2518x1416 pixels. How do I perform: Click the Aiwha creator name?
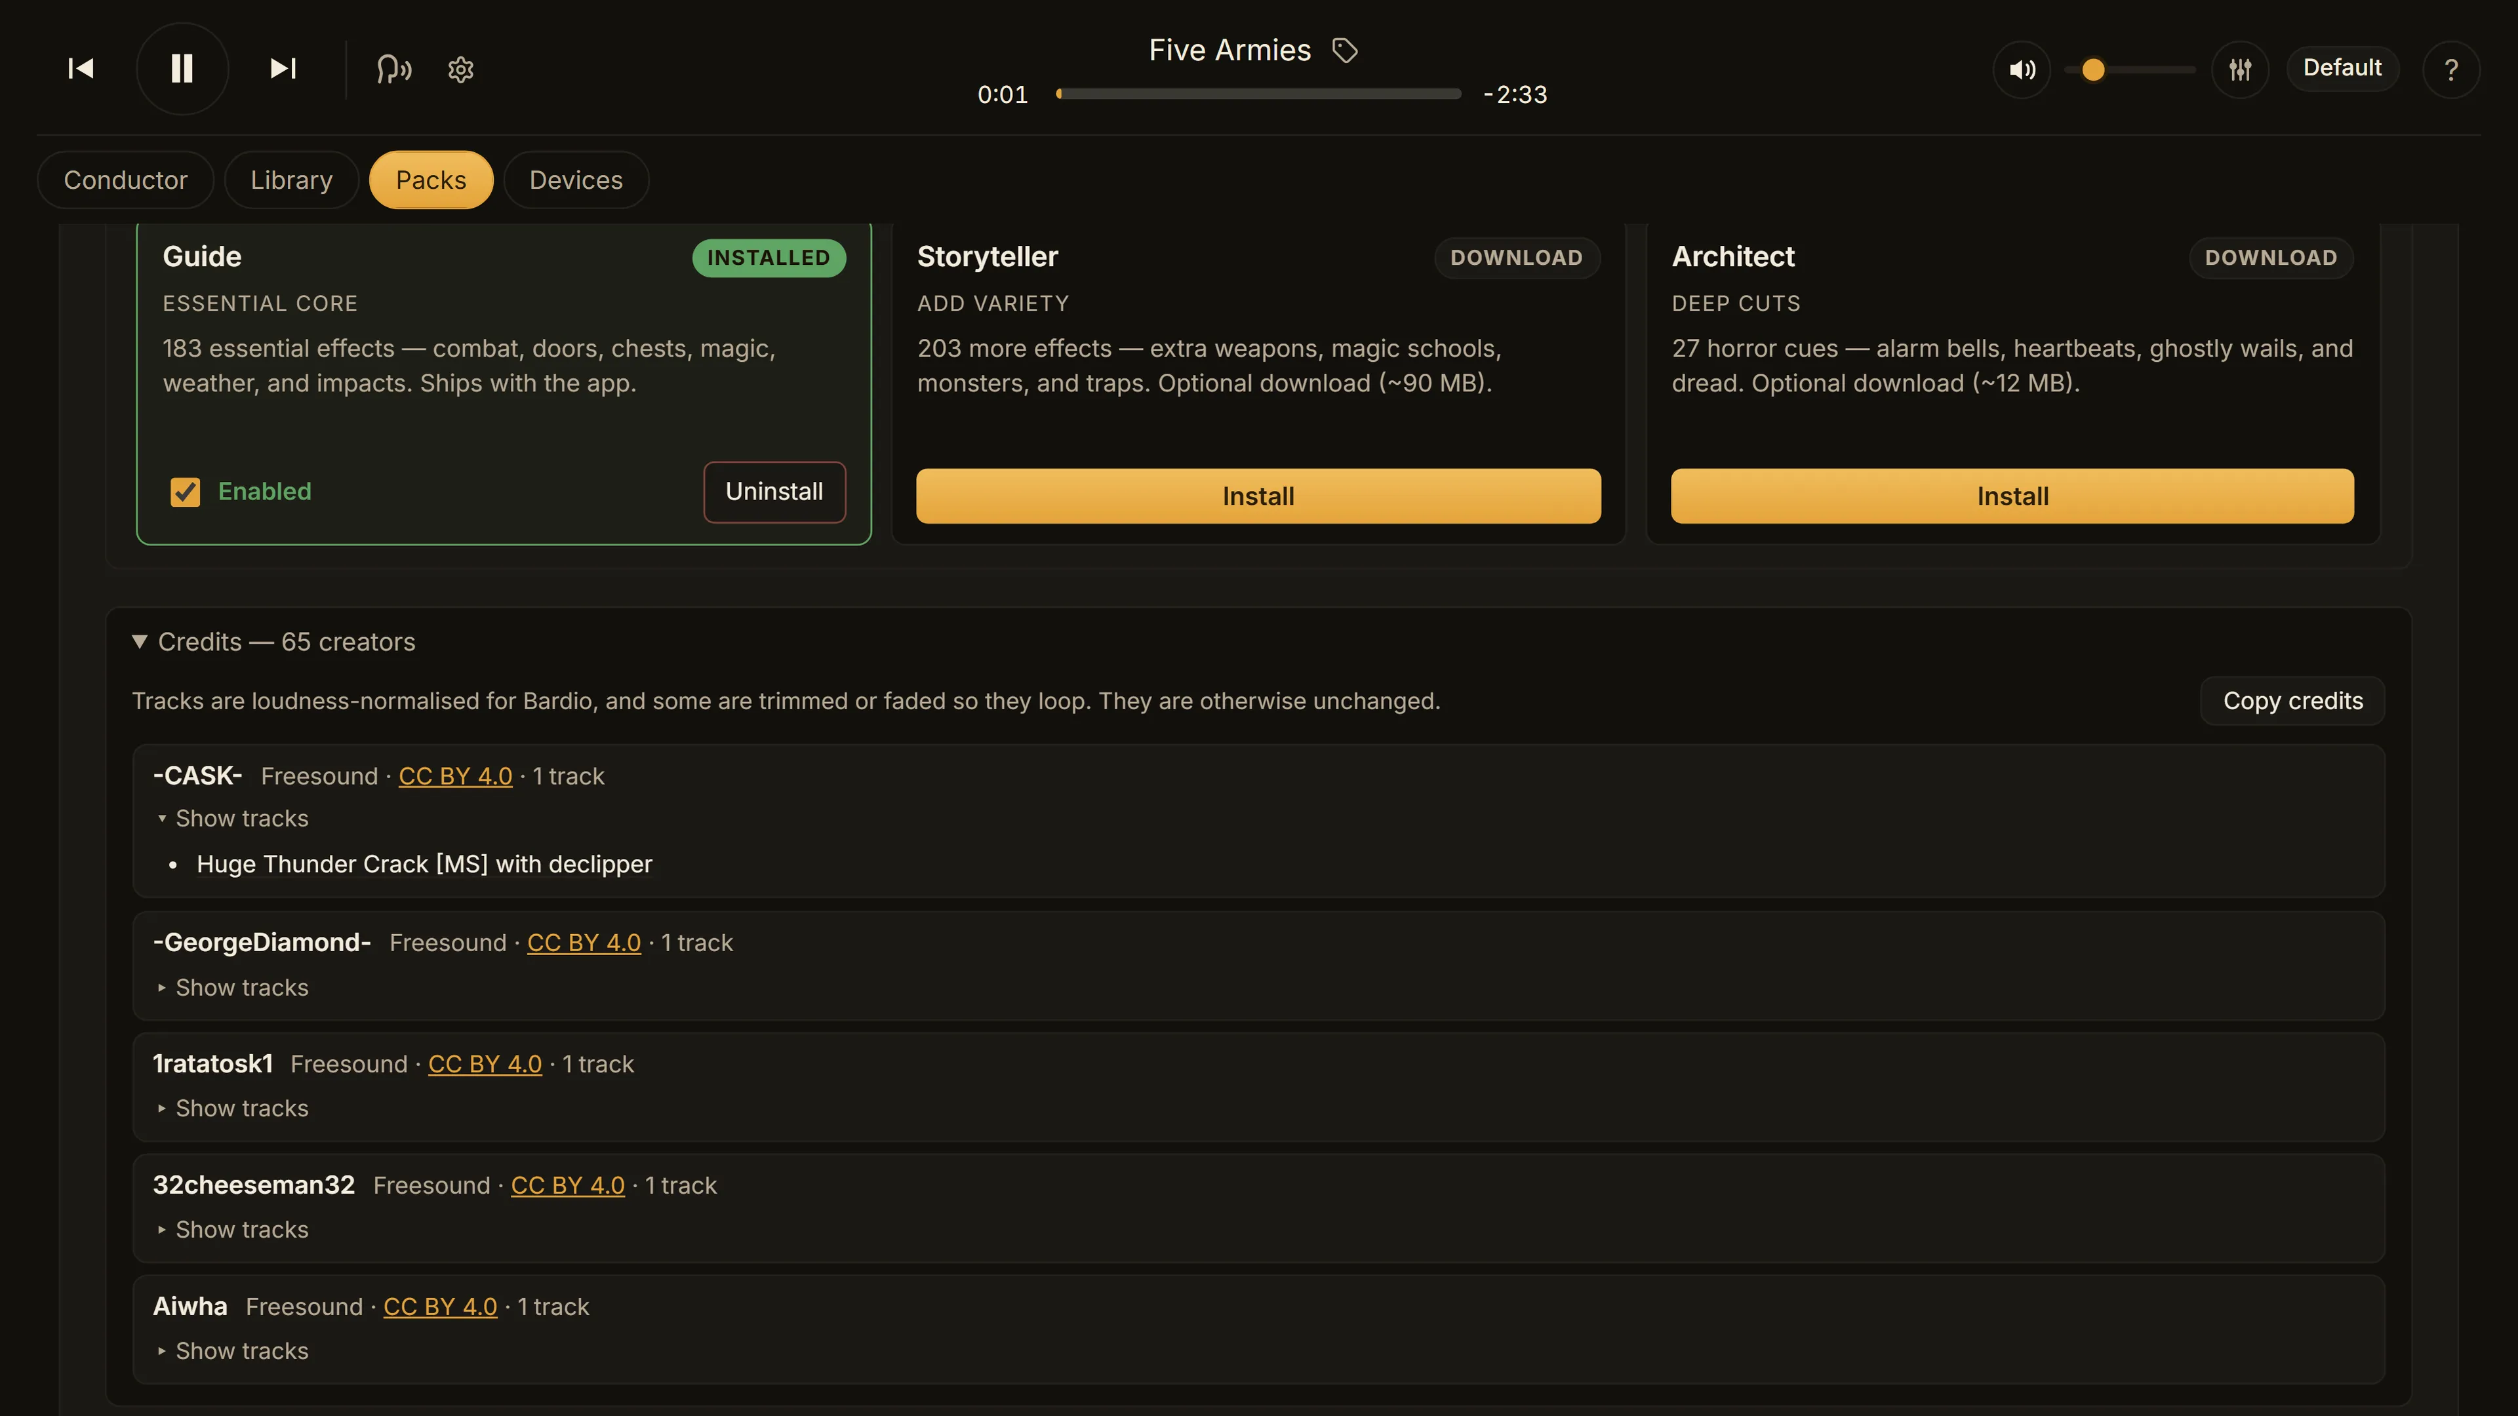coord(190,1307)
